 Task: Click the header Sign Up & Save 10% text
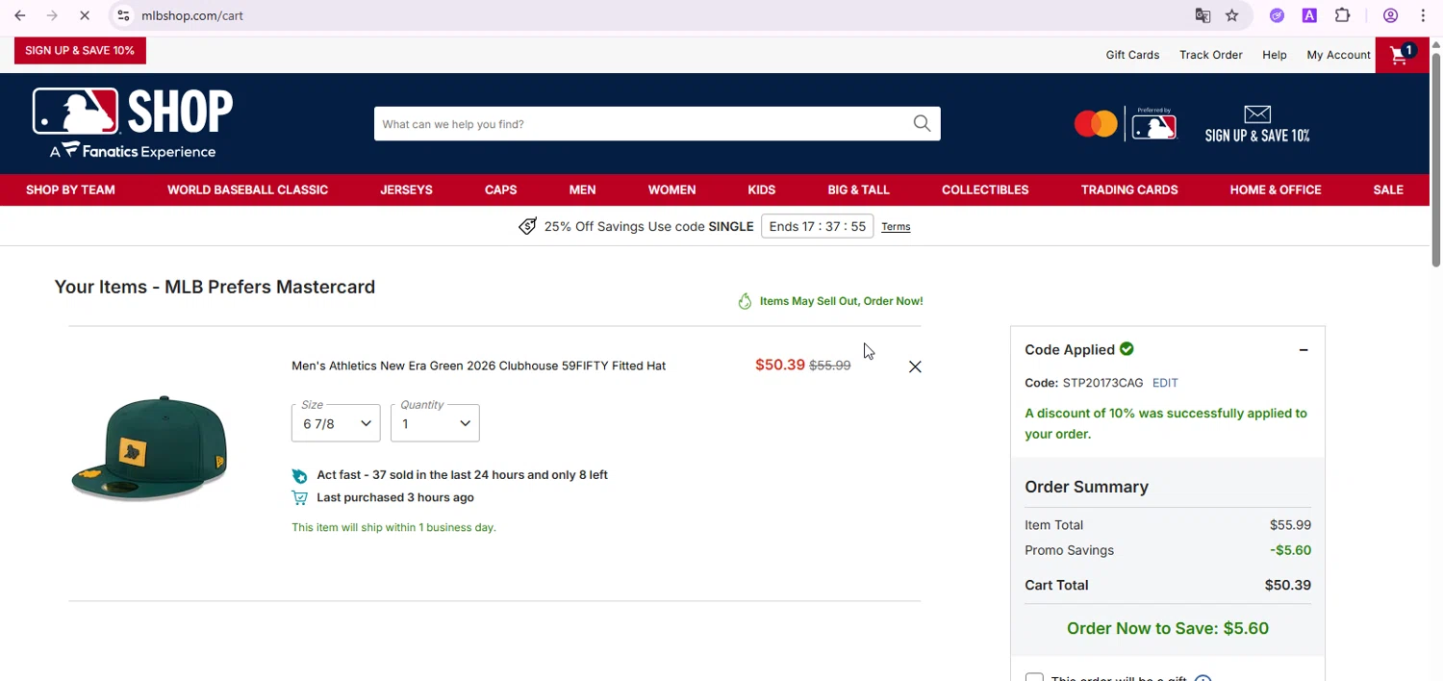tap(1257, 136)
